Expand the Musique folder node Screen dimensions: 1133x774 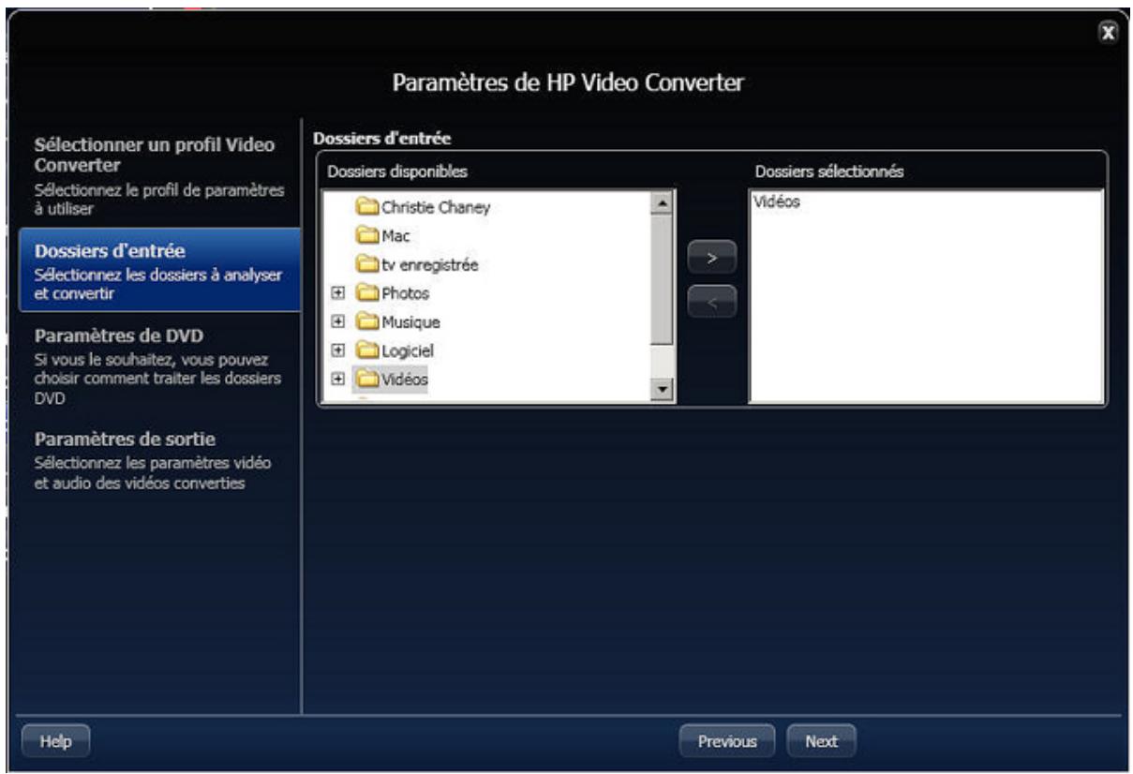pyautogui.click(x=339, y=322)
